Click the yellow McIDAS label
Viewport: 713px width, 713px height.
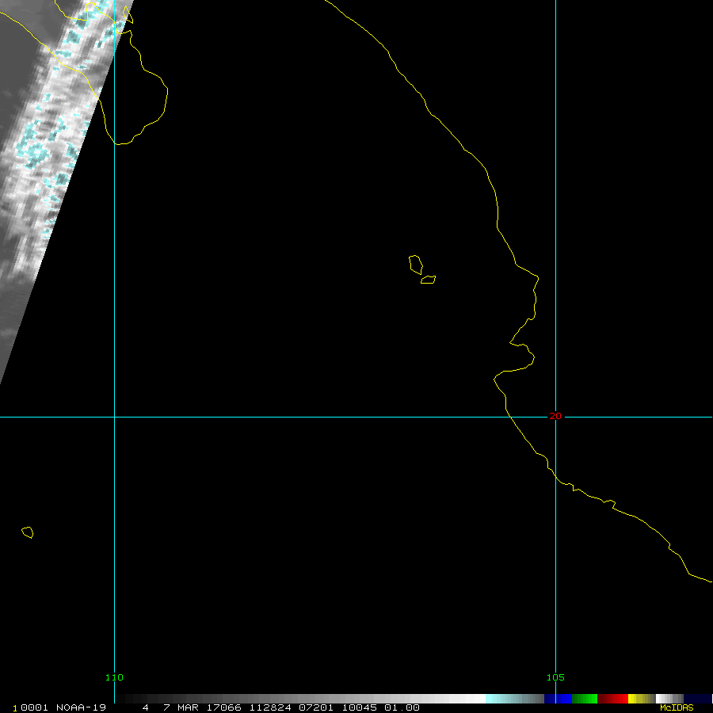(x=676, y=707)
